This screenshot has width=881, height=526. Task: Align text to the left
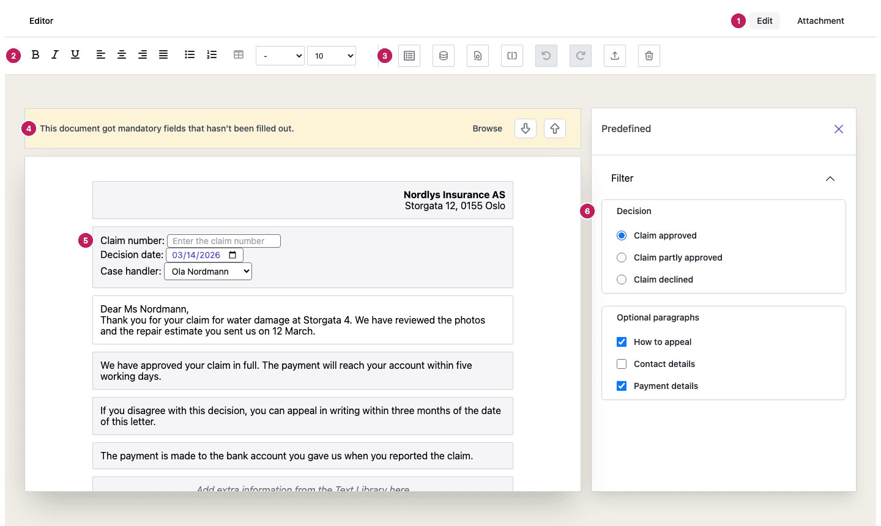pos(101,55)
